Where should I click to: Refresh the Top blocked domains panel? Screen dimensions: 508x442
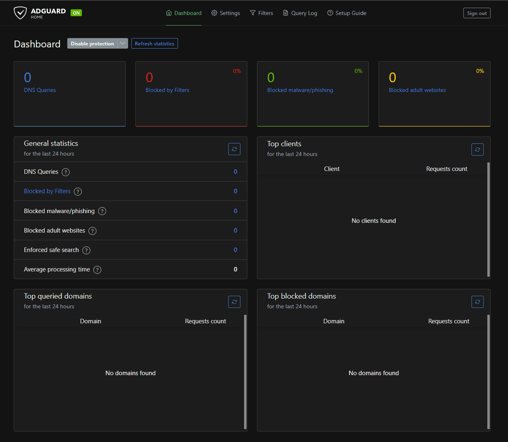(477, 302)
